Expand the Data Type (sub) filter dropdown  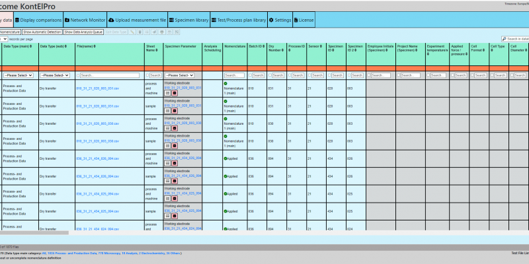(55, 75)
